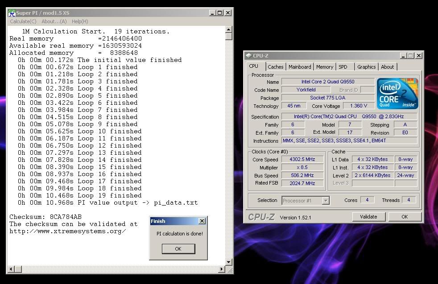
Task: Click the Super PI app icon in title bar
Action: pyautogui.click(x=12, y=13)
